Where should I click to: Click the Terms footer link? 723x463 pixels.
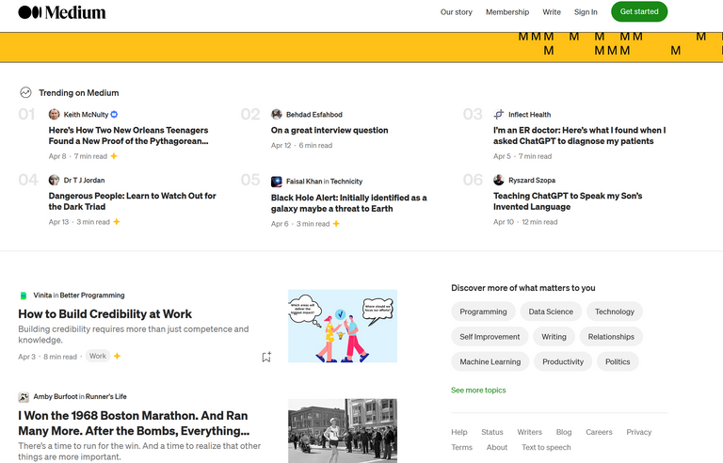point(461,447)
